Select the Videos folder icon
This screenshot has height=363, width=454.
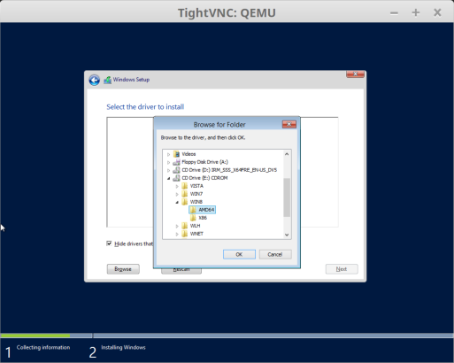(176, 154)
